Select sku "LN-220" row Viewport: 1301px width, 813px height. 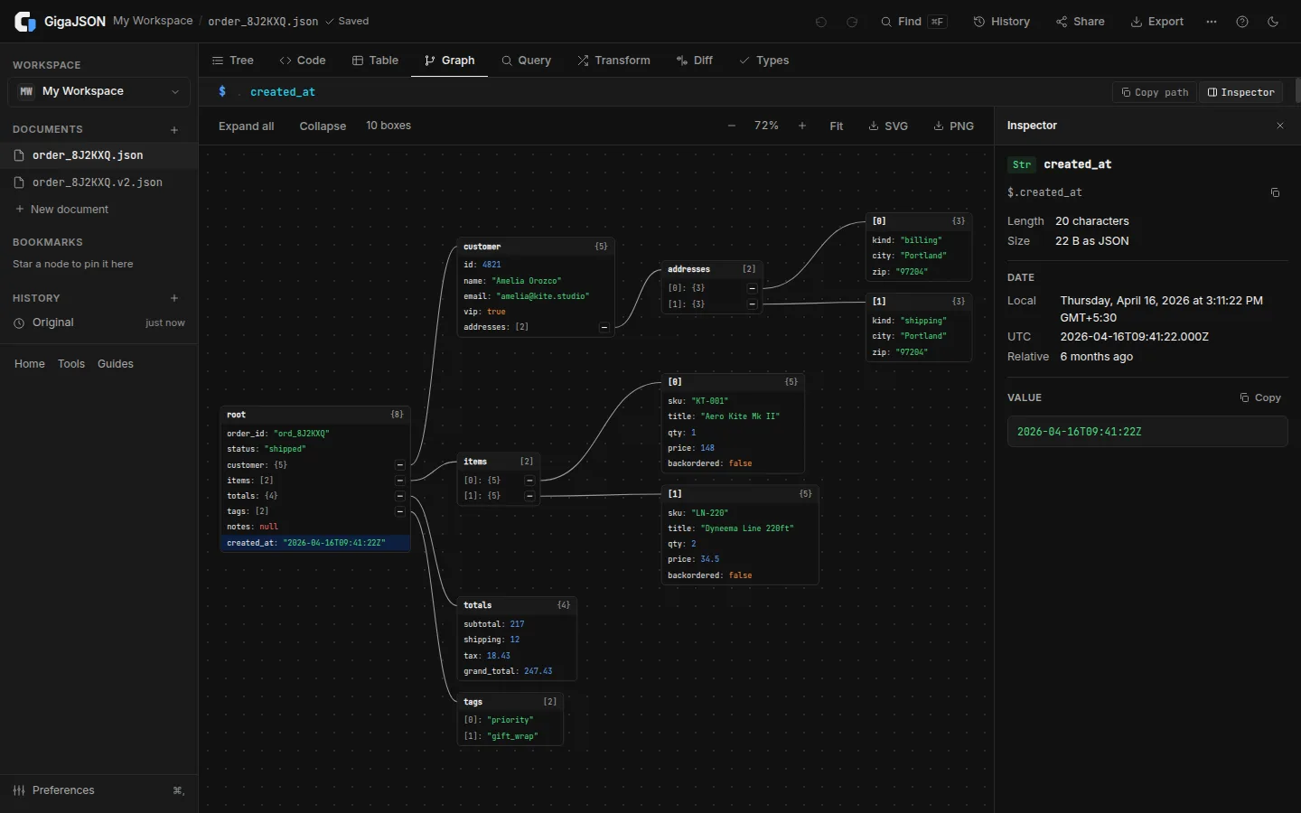740,513
